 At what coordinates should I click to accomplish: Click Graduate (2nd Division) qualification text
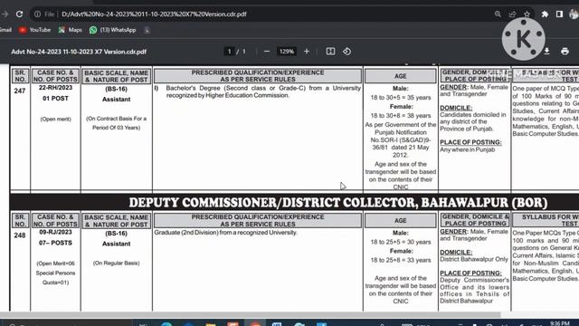225,233
